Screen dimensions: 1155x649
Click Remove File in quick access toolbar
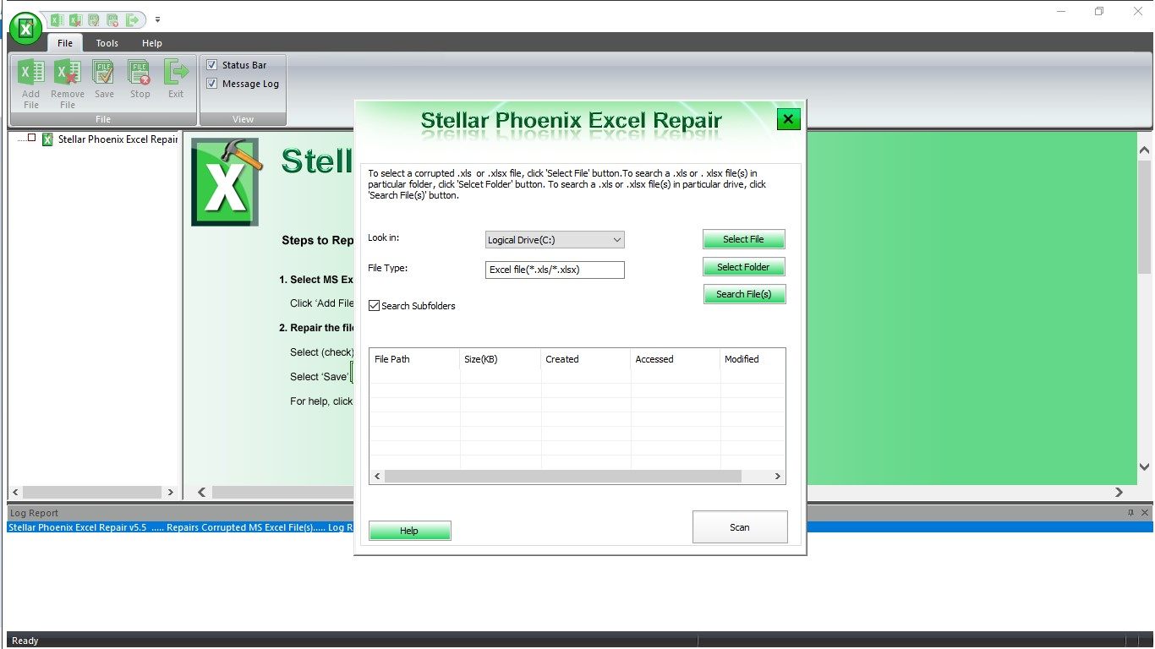pos(75,19)
